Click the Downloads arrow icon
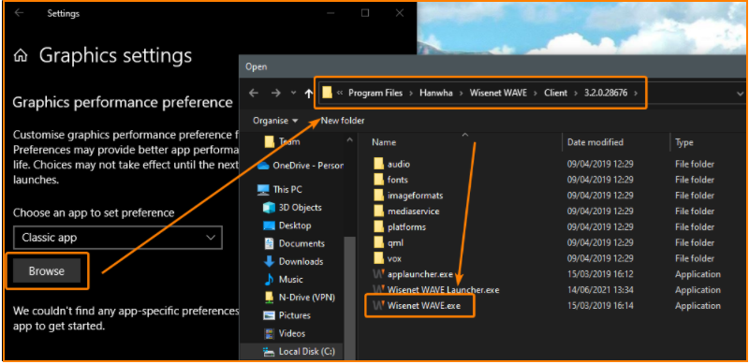 click(x=270, y=262)
